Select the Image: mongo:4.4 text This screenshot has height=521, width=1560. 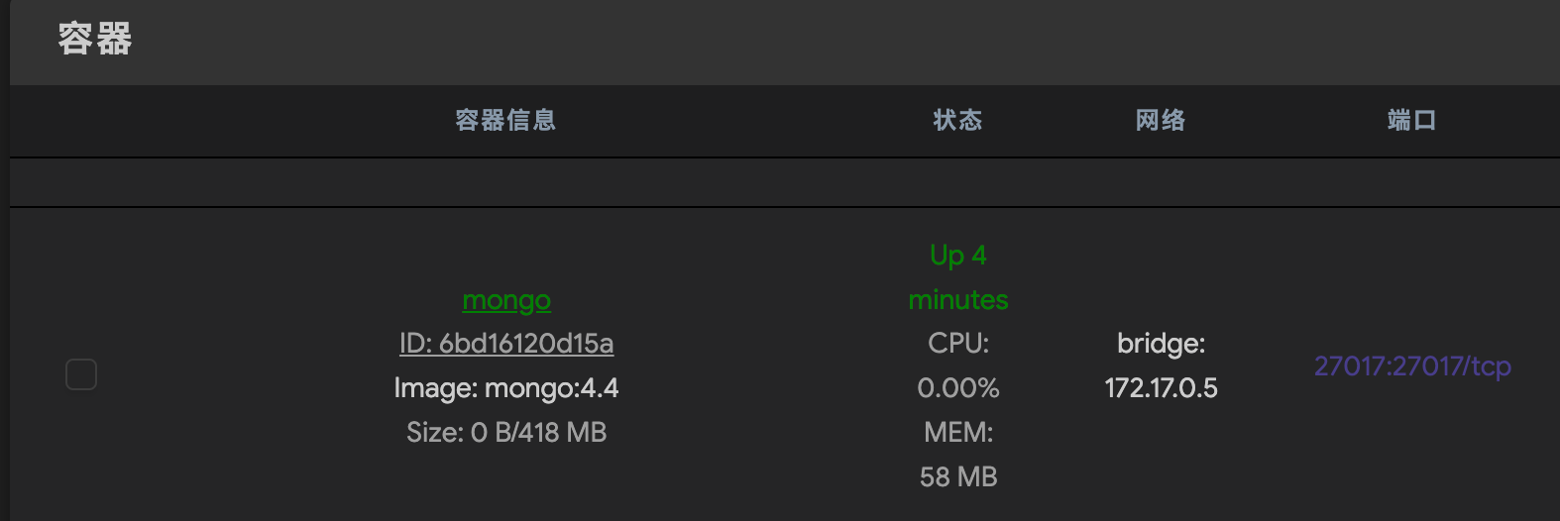pos(506,388)
